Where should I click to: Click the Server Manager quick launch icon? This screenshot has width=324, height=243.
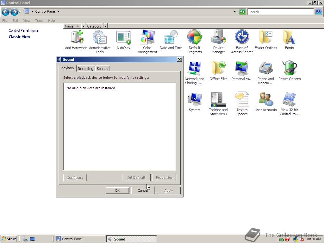[25, 239]
